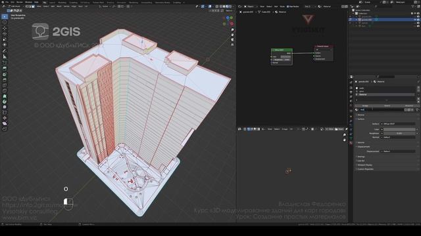Select the Shear tool
Viewport: 421px width, 236px height.
[x=5, y=123]
